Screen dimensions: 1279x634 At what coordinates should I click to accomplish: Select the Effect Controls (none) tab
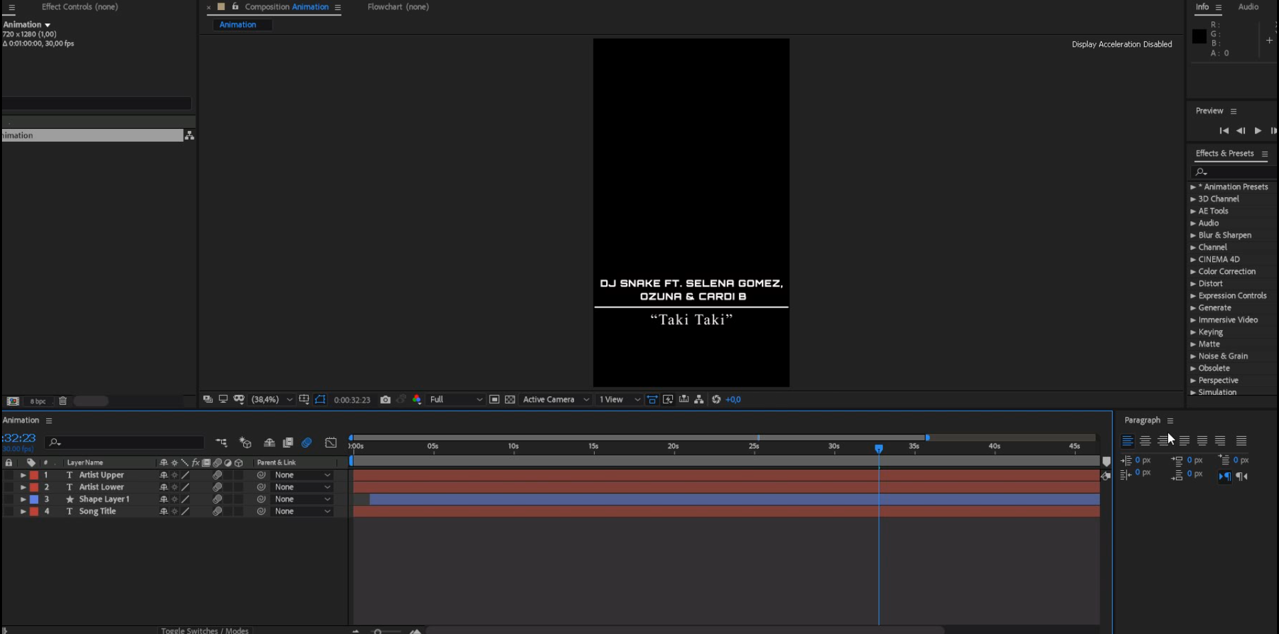[80, 7]
